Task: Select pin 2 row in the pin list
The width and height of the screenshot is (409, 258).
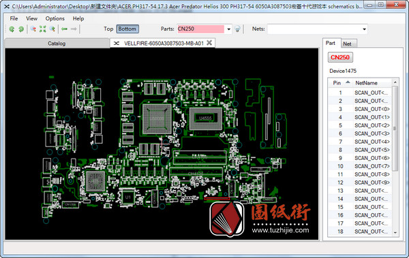Action: (x=360, y=101)
